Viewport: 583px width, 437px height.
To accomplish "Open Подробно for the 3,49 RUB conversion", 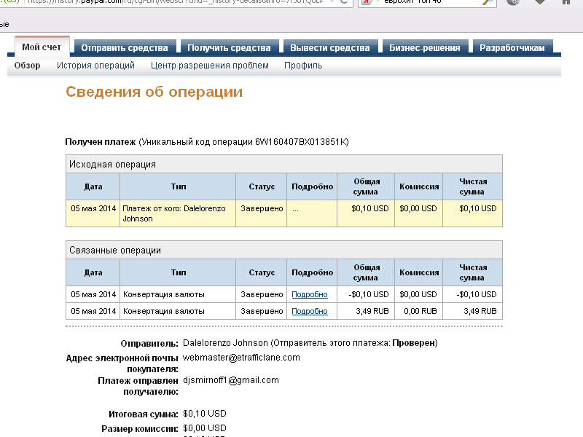I will point(309,311).
